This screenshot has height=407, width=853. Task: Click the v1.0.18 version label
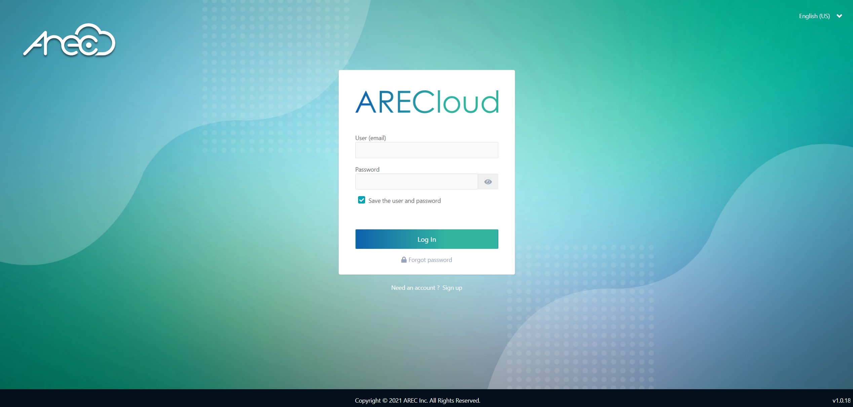pyautogui.click(x=841, y=401)
